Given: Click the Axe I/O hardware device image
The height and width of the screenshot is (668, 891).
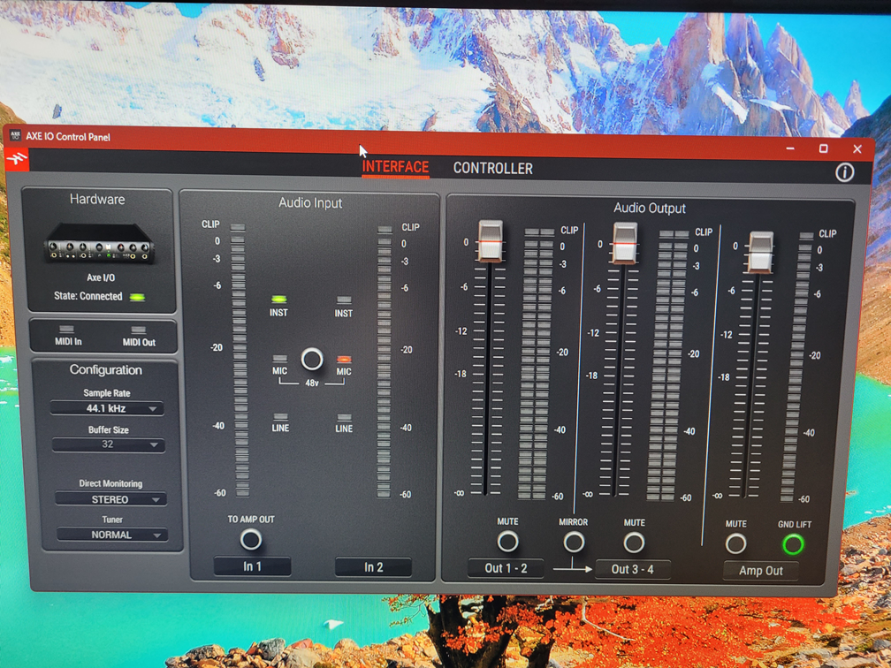Looking at the screenshot, I should point(99,244).
